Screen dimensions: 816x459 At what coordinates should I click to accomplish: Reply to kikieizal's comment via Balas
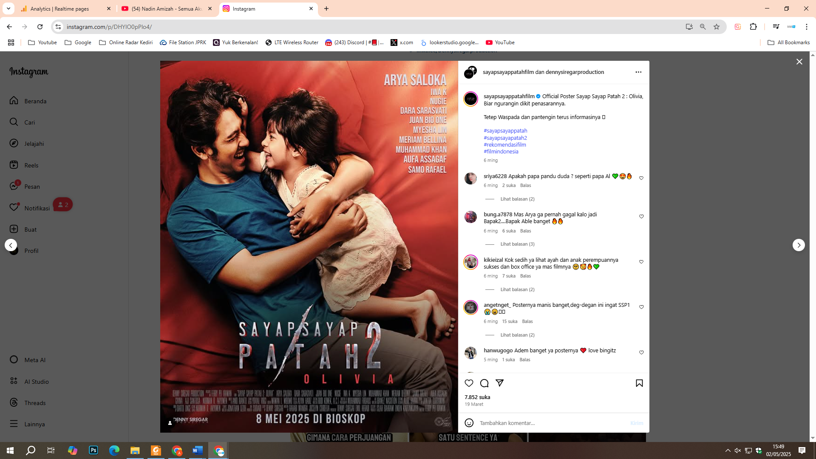click(525, 276)
